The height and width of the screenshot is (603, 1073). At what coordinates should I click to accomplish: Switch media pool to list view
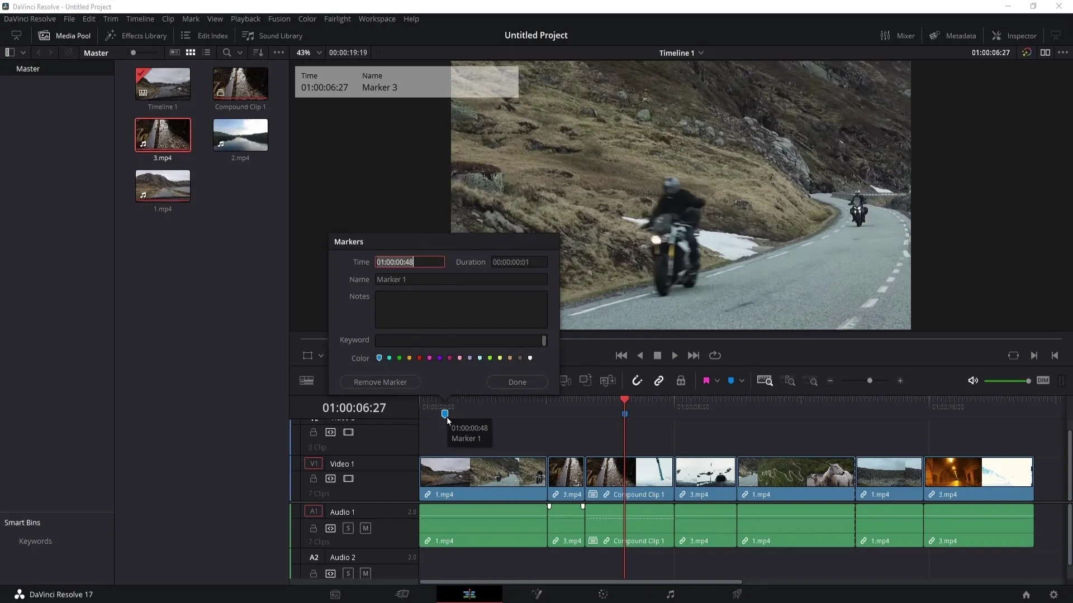point(206,52)
